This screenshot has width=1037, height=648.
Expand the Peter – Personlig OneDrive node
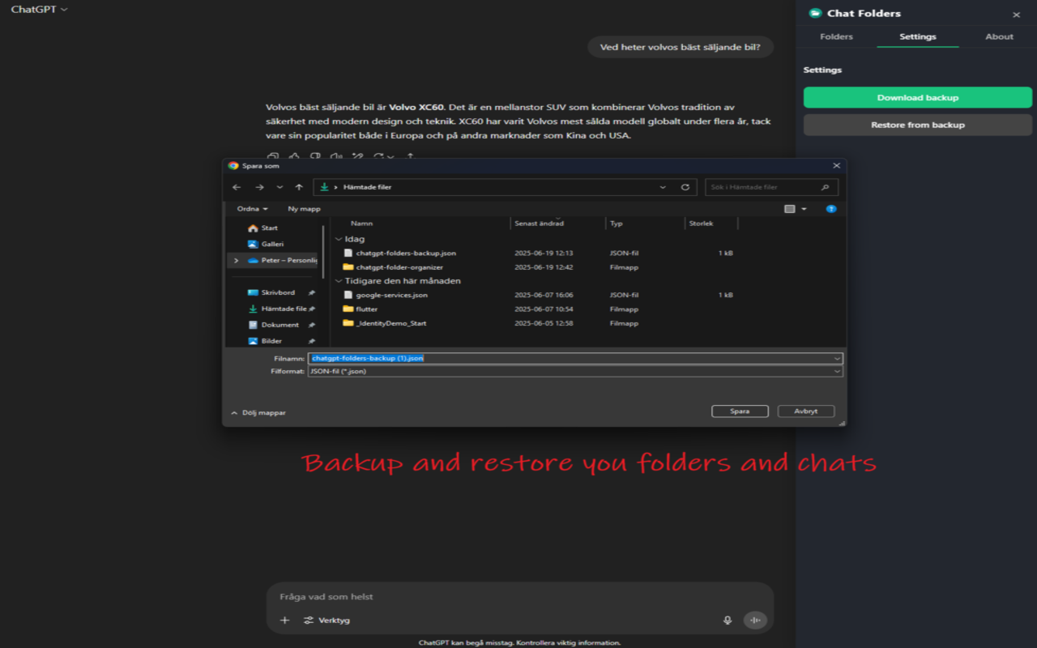(236, 261)
